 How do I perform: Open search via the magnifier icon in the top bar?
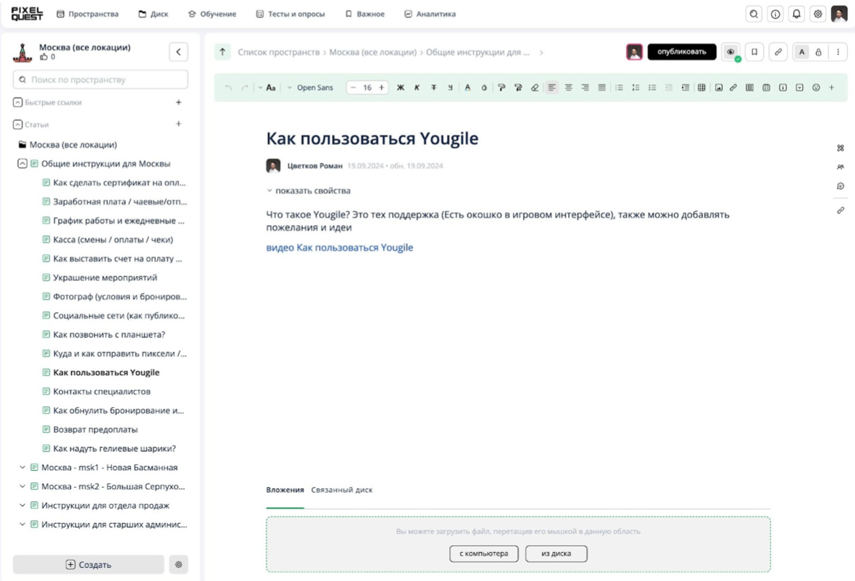tap(754, 14)
